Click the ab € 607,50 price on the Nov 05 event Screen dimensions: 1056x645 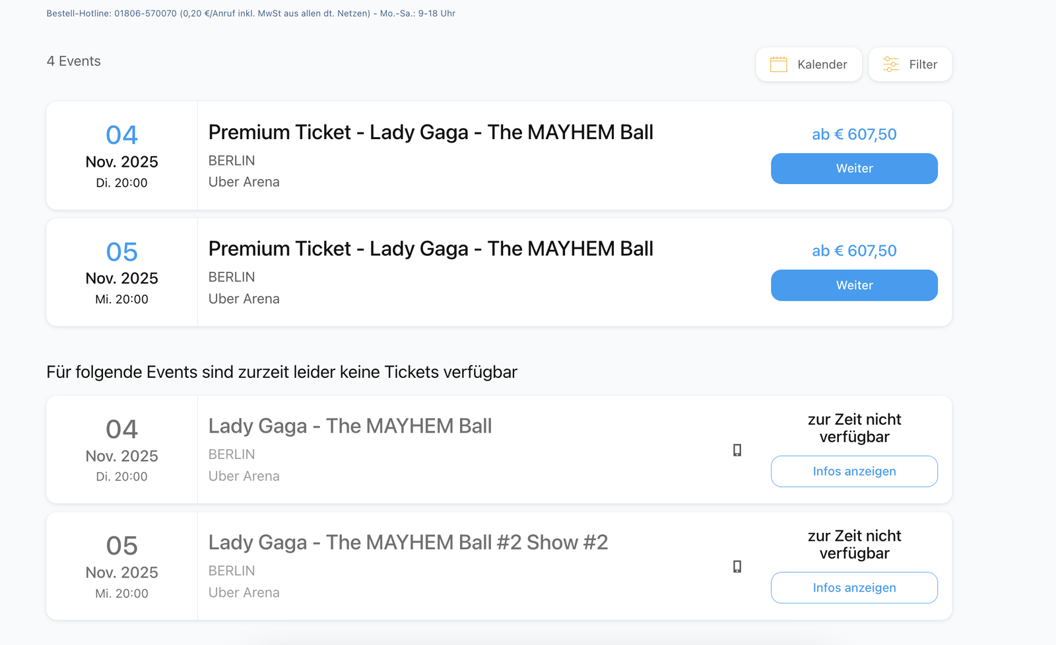pyautogui.click(x=853, y=251)
